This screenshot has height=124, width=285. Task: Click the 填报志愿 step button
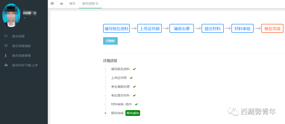point(182,28)
